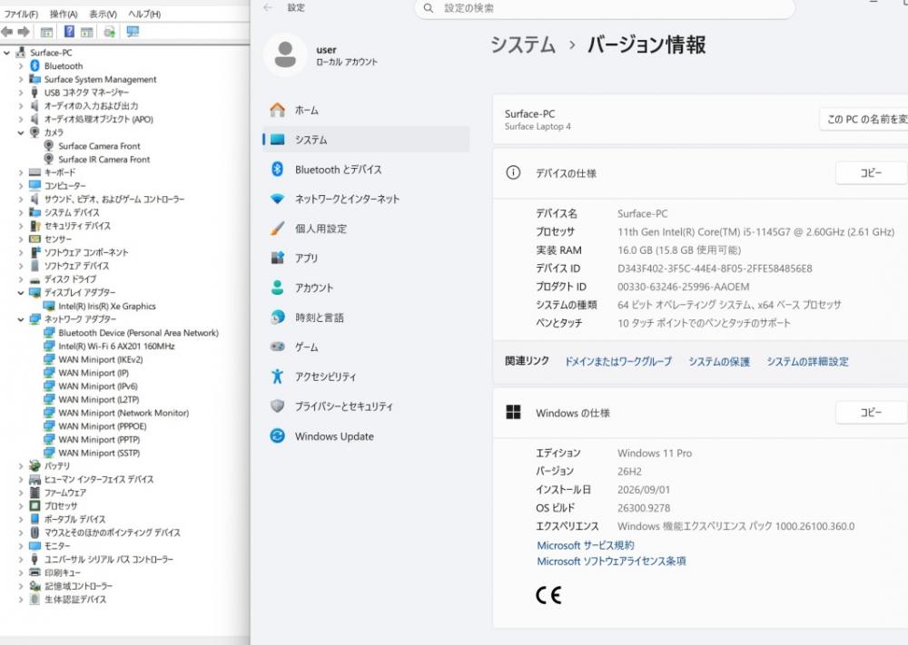
Task: Click the アクセシビリティ person icon
Action: click(x=277, y=376)
